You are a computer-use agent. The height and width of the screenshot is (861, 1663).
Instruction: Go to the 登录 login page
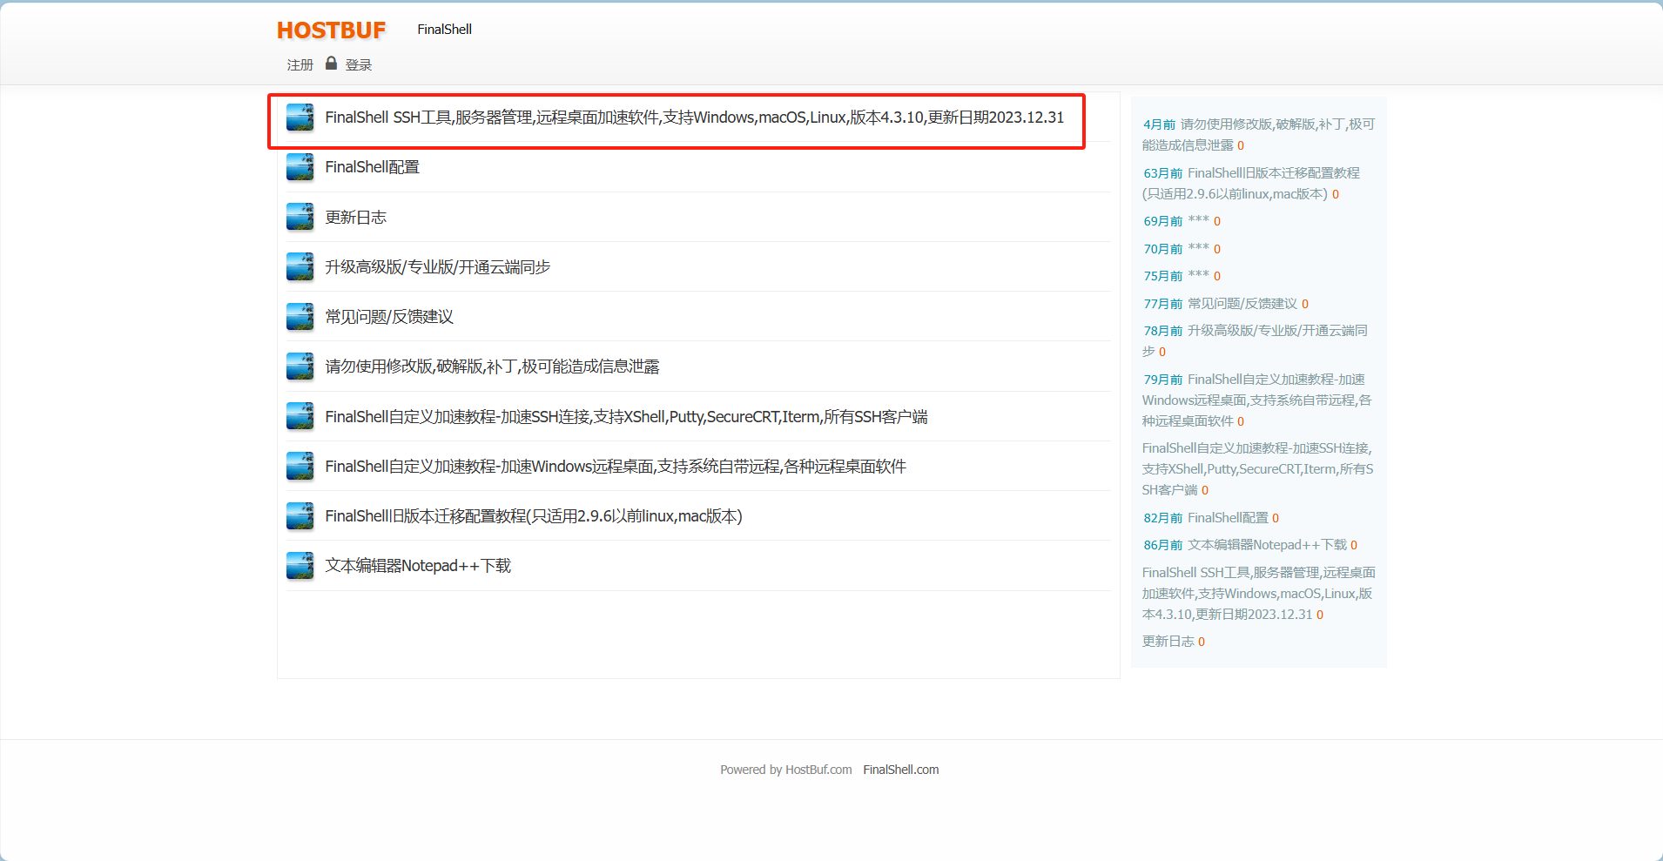[359, 65]
